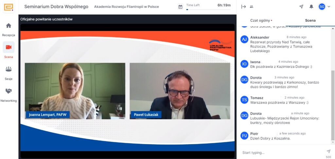This screenshot has height=159, width=335.
Task: Click the chat message input field
Action: (x=282, y=152)
